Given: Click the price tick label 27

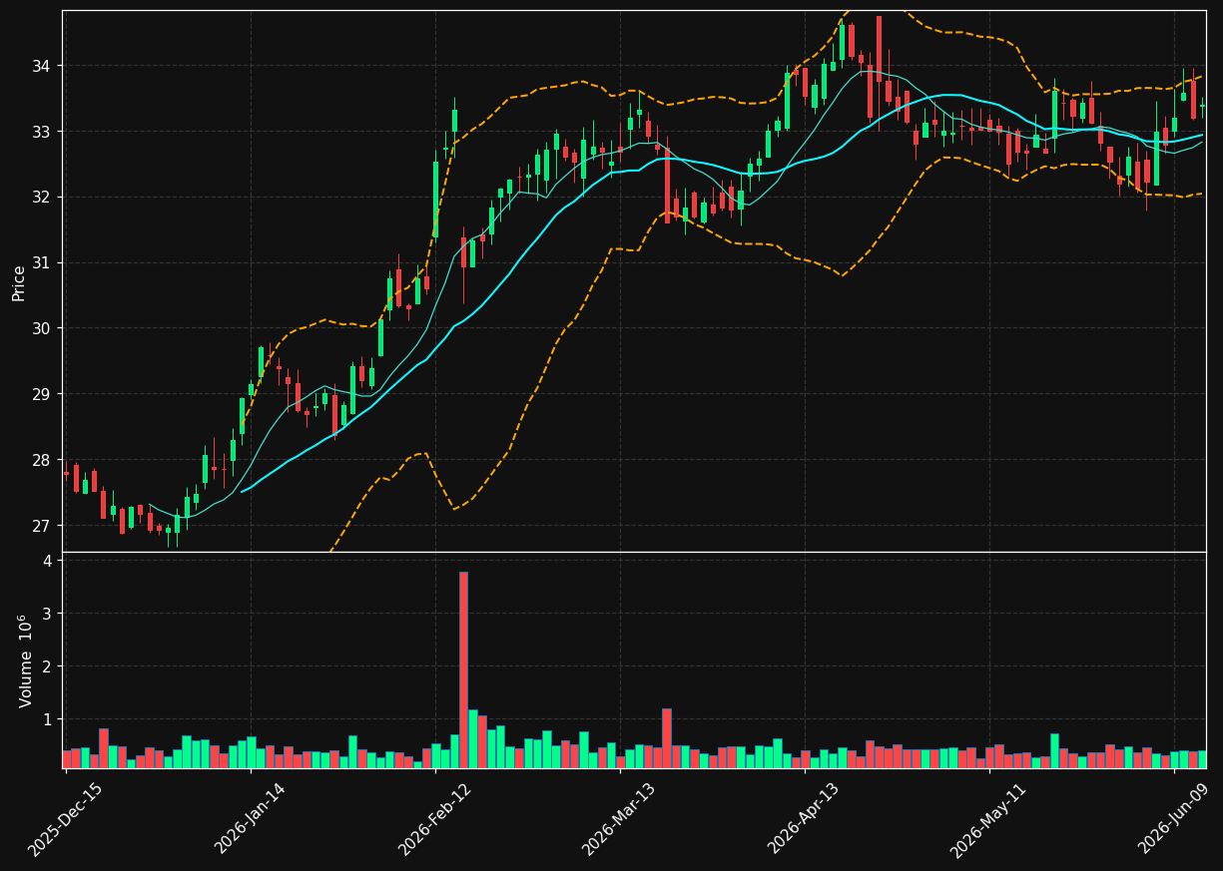Looking at the screenshot, I should tap(44, 526).
